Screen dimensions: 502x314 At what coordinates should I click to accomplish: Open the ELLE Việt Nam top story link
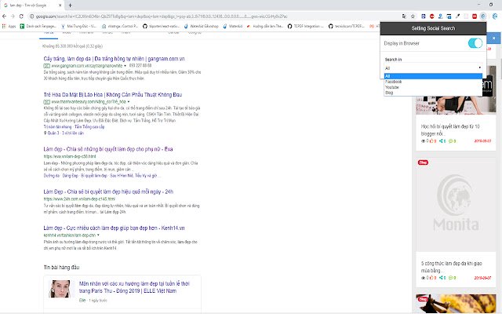[134, 287]
